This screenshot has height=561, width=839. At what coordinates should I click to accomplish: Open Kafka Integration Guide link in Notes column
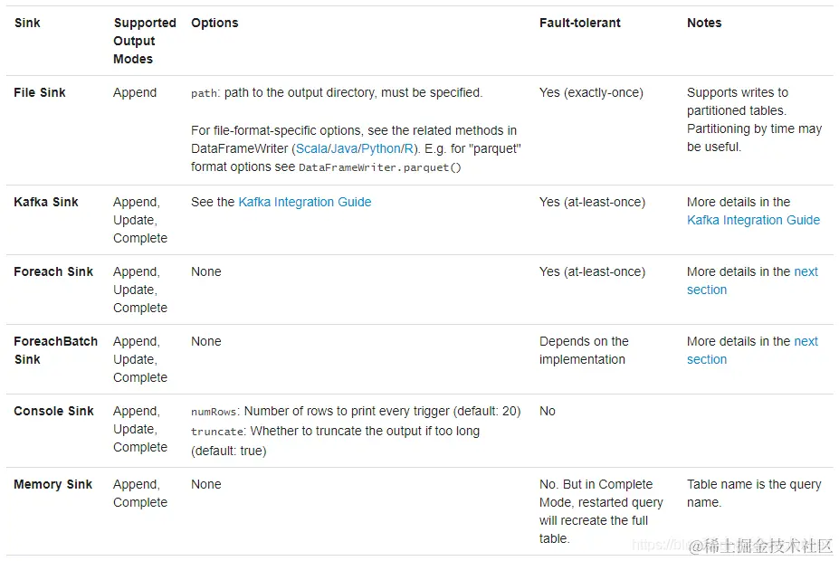pyautogui.click(x=753, y=220)
